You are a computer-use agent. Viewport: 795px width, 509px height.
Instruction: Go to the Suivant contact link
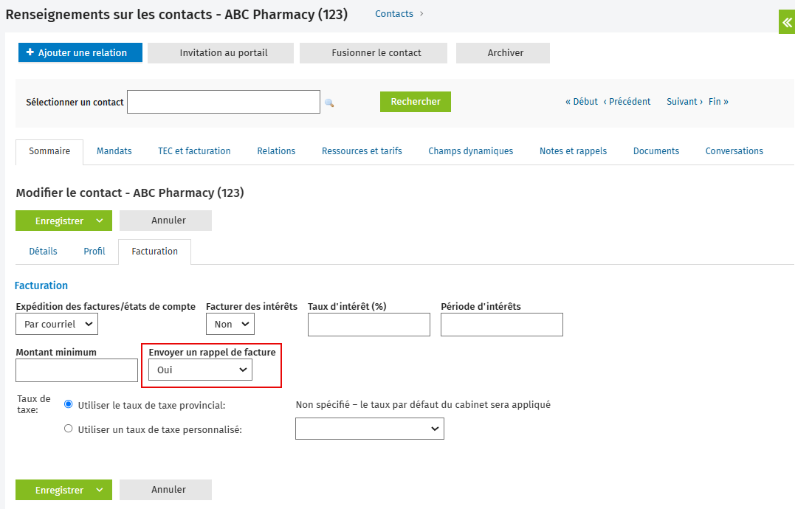[684, 101]
